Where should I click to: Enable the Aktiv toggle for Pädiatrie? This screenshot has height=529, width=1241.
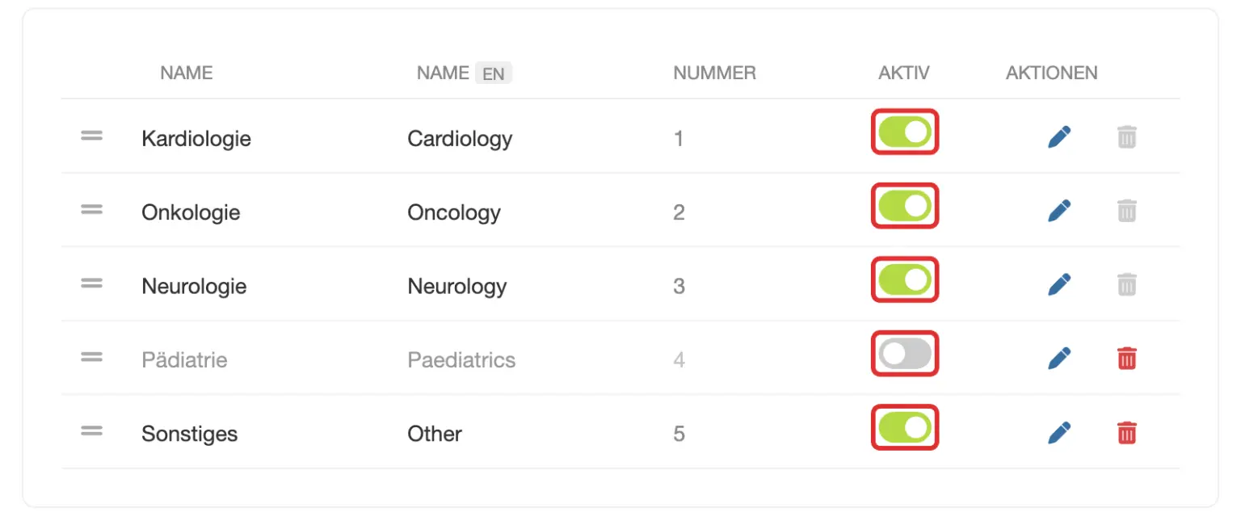pyautogui.click(x=905, y=354)
